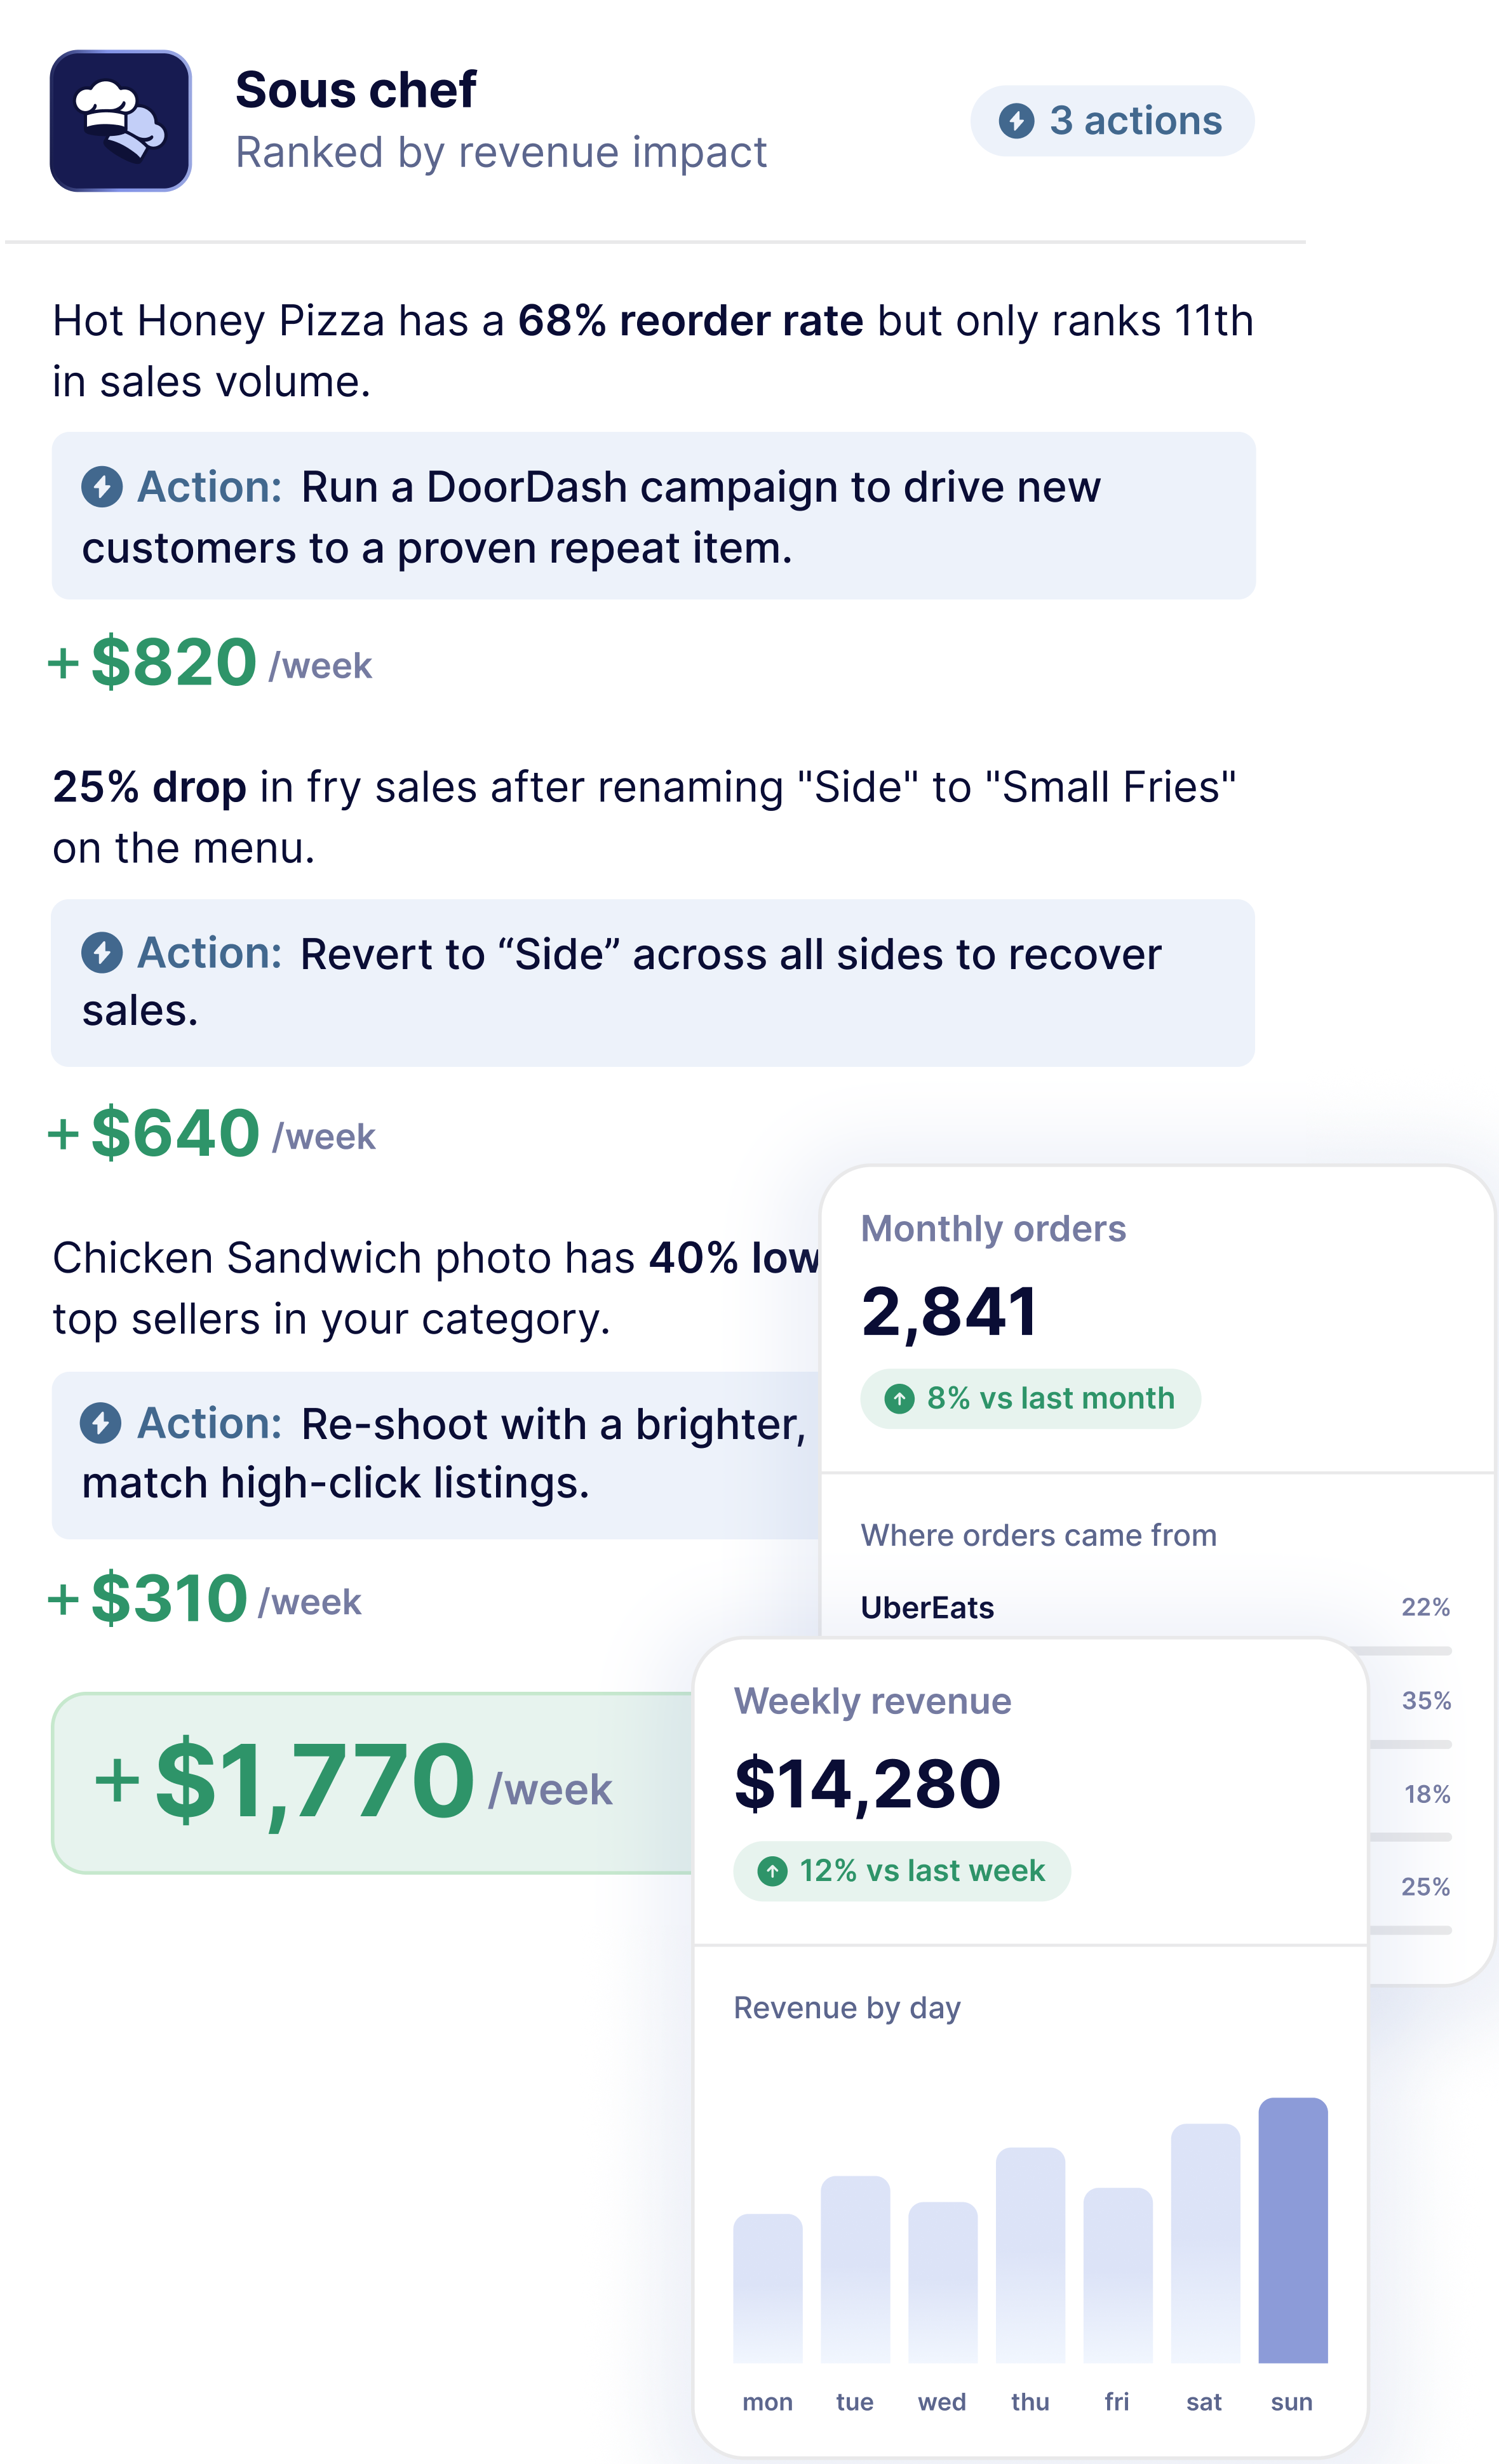Click the up-arrow icon in 12% vs last week
Image resolution: width=1499 pixels, height=2464 pixels.
click(772, 1871)
